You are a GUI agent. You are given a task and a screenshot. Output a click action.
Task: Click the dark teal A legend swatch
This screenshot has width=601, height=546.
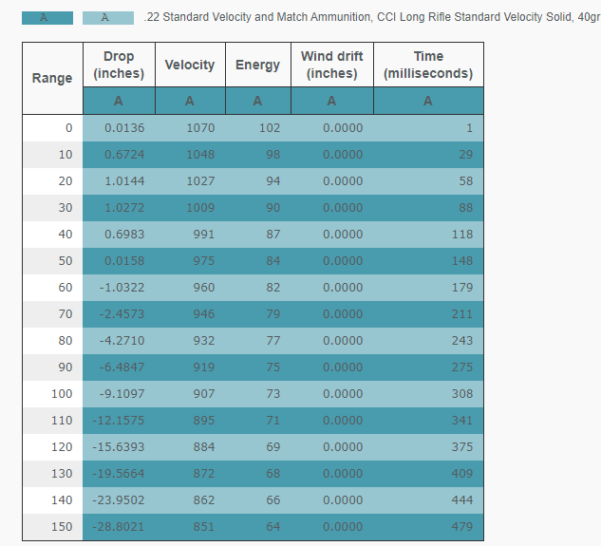[x=47, y=18]
